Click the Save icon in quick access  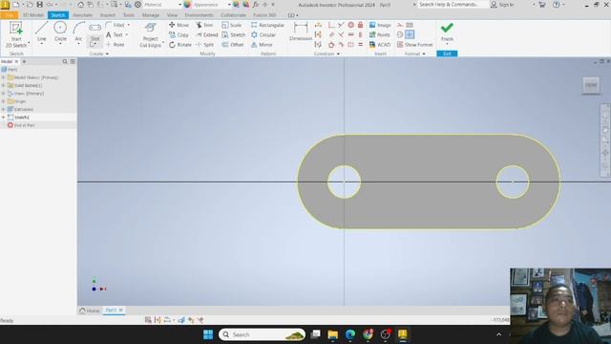(40, 5)
